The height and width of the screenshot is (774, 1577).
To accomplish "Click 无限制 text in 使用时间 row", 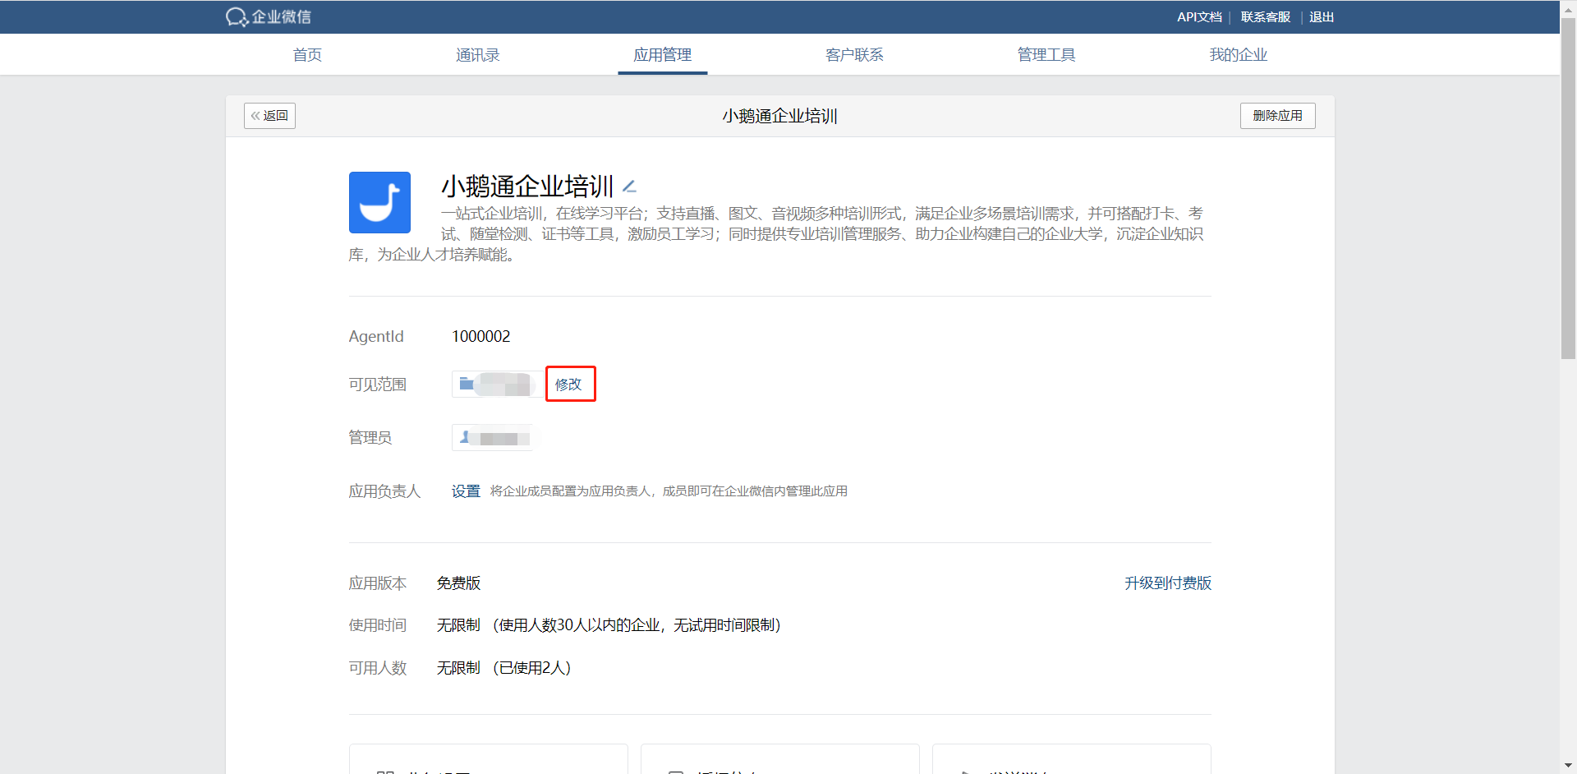I will click(x=458, y=625).
